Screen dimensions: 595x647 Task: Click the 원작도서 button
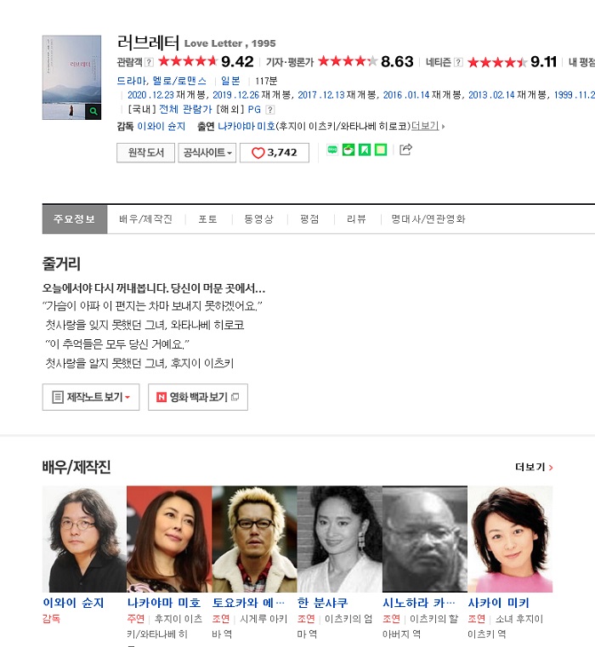tap(145, 153)
